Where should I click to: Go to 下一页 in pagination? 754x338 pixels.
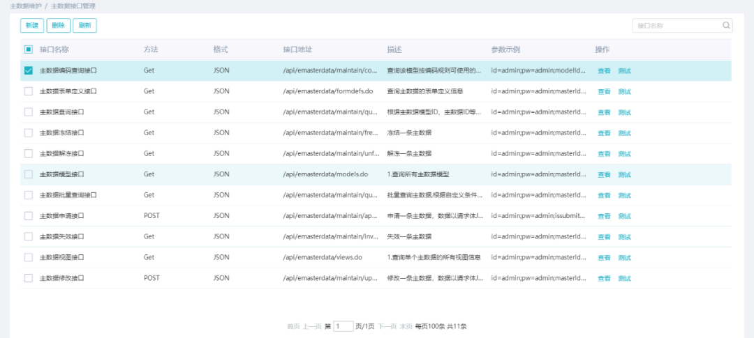coord(387,326)
